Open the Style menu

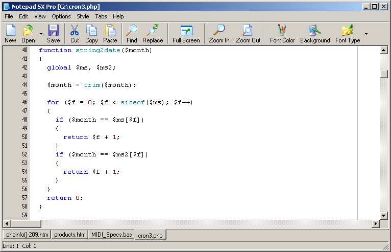point(83,16)
